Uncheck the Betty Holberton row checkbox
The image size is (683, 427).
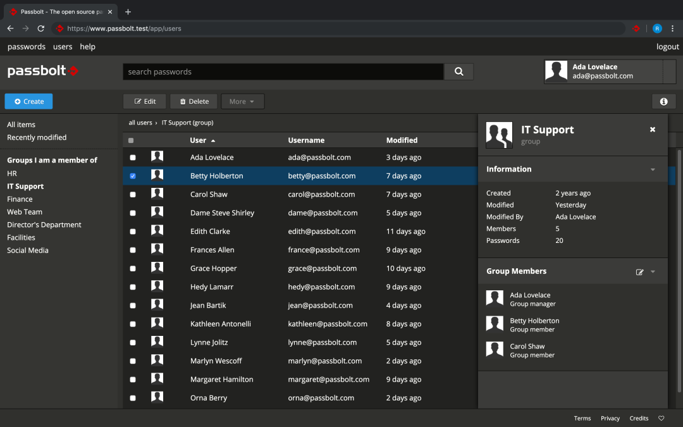tap(133, 176)
